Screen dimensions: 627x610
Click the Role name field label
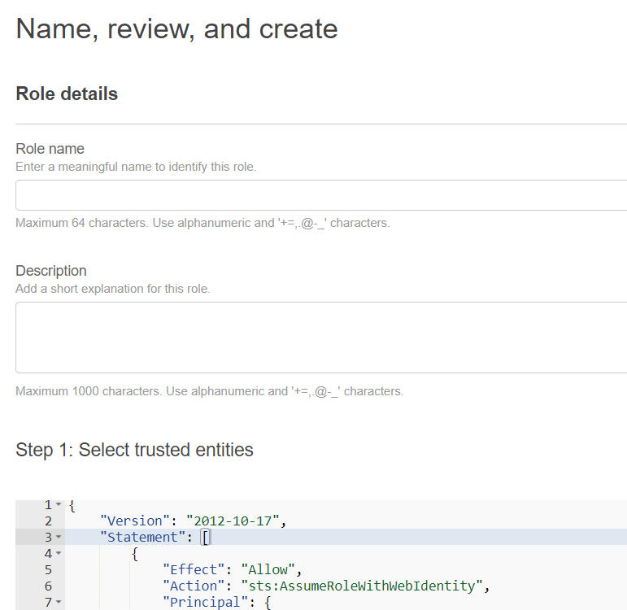(50, 149)
